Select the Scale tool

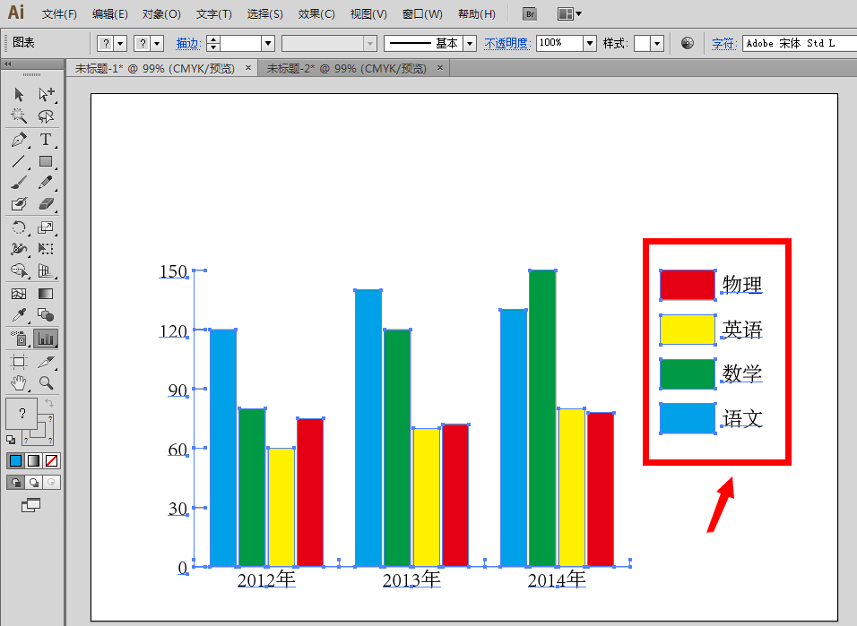coord(46,227)
